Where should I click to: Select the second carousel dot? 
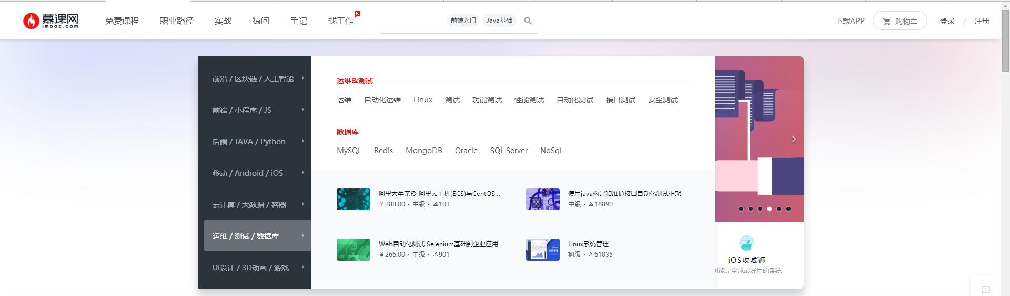[751, 209]
